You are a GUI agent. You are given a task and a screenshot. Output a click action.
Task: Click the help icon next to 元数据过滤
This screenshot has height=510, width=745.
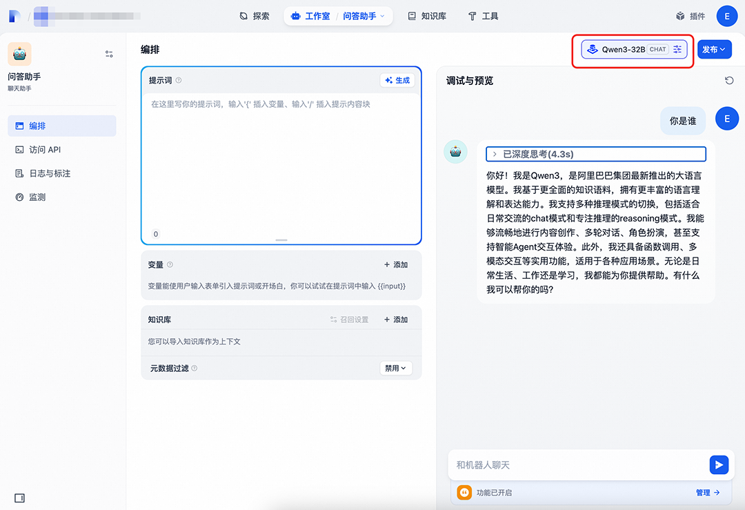click(195, 368)
